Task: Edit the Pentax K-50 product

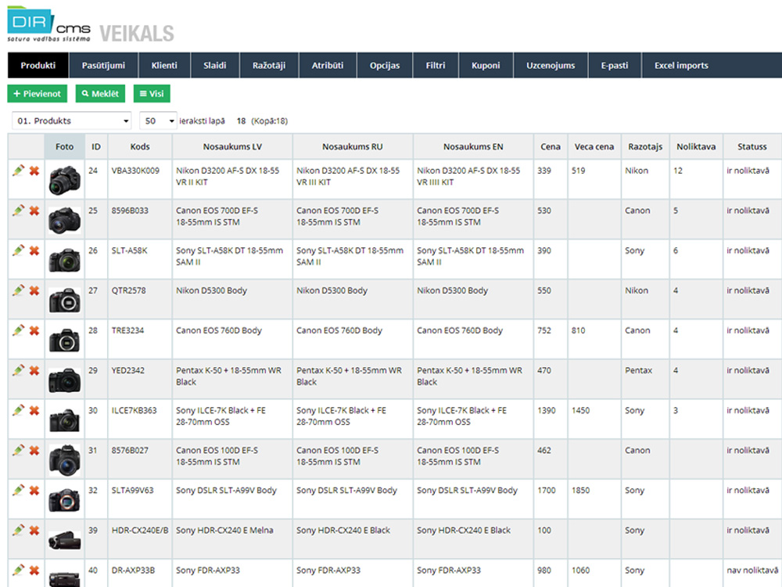Action: [x=19, y=370]
